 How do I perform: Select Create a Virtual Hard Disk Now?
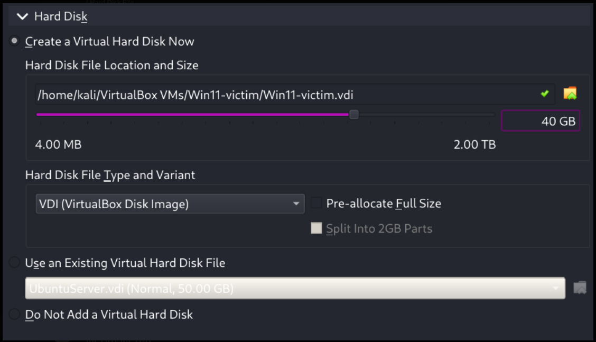(15, 41)
